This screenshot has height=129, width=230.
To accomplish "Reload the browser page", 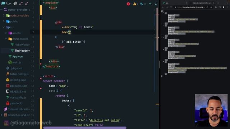I will [x=171, y=7].
